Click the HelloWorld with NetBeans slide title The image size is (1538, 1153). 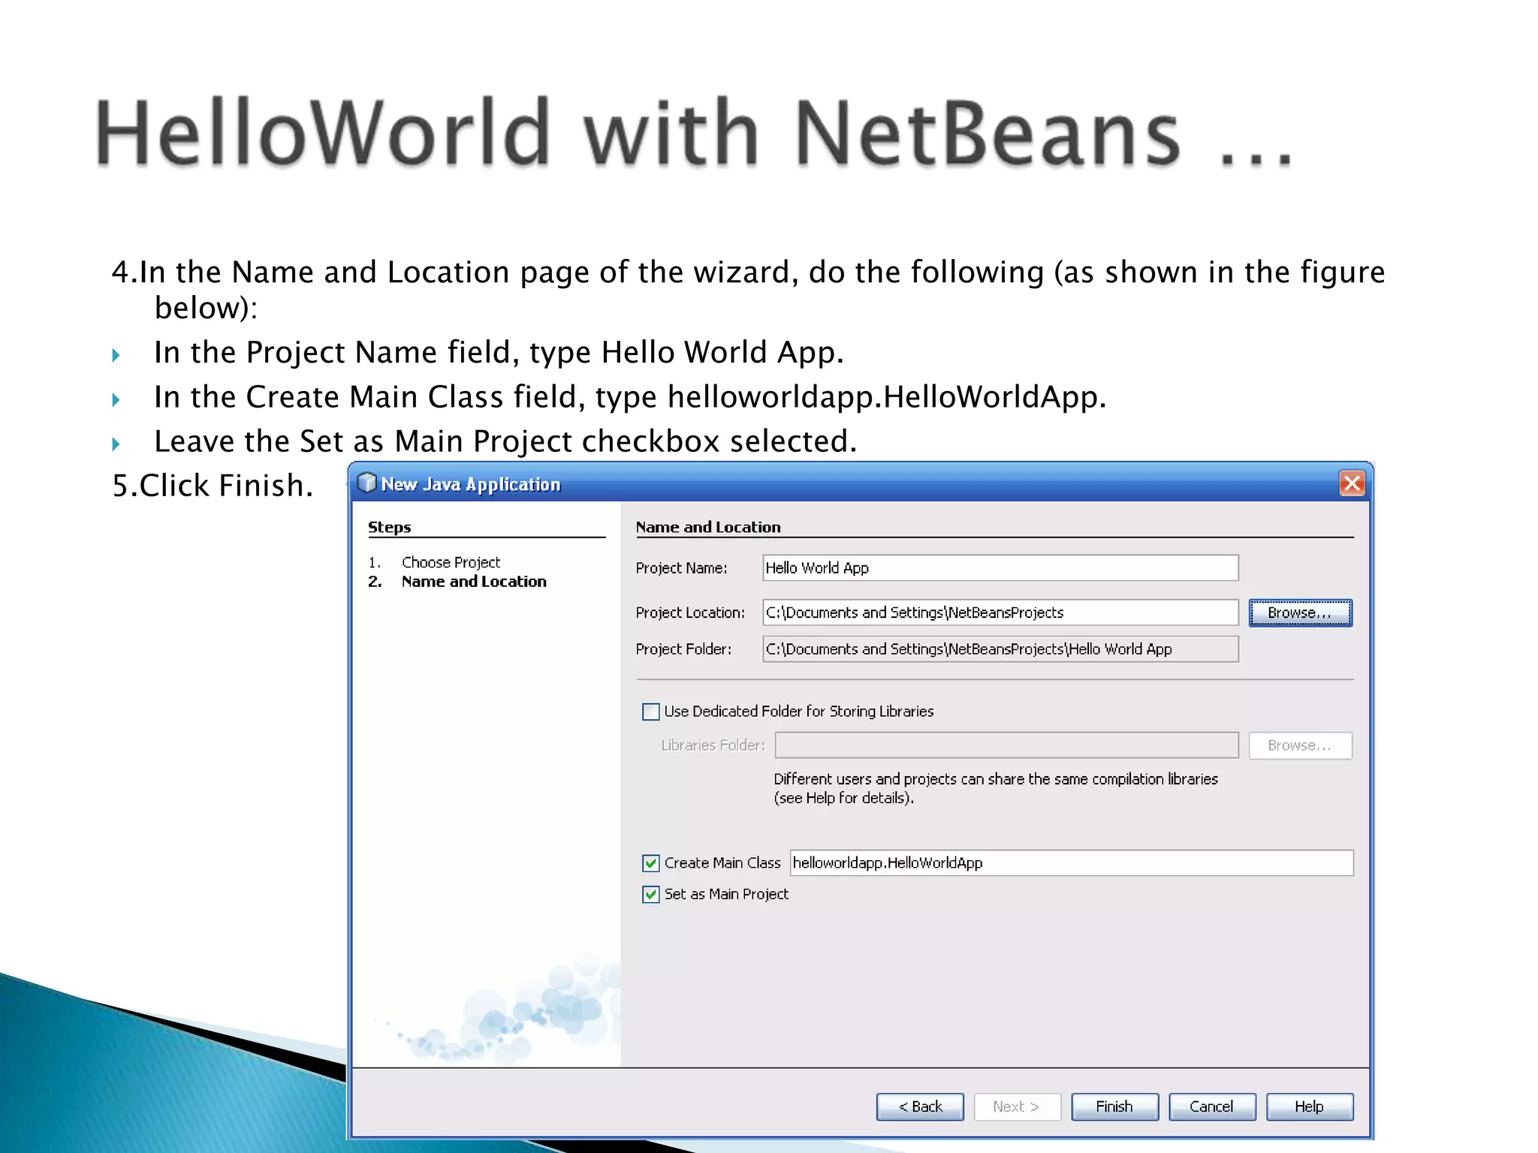695,134
